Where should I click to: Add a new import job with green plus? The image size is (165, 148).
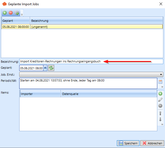(5, 13)
